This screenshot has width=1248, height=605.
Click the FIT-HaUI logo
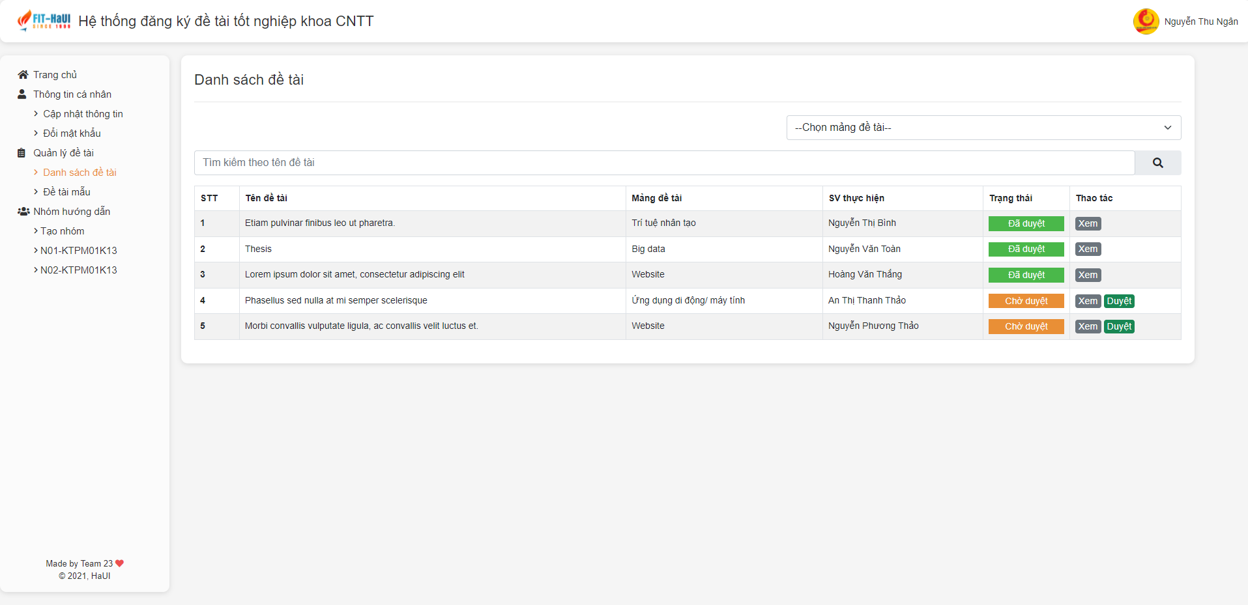pos(44,21)
